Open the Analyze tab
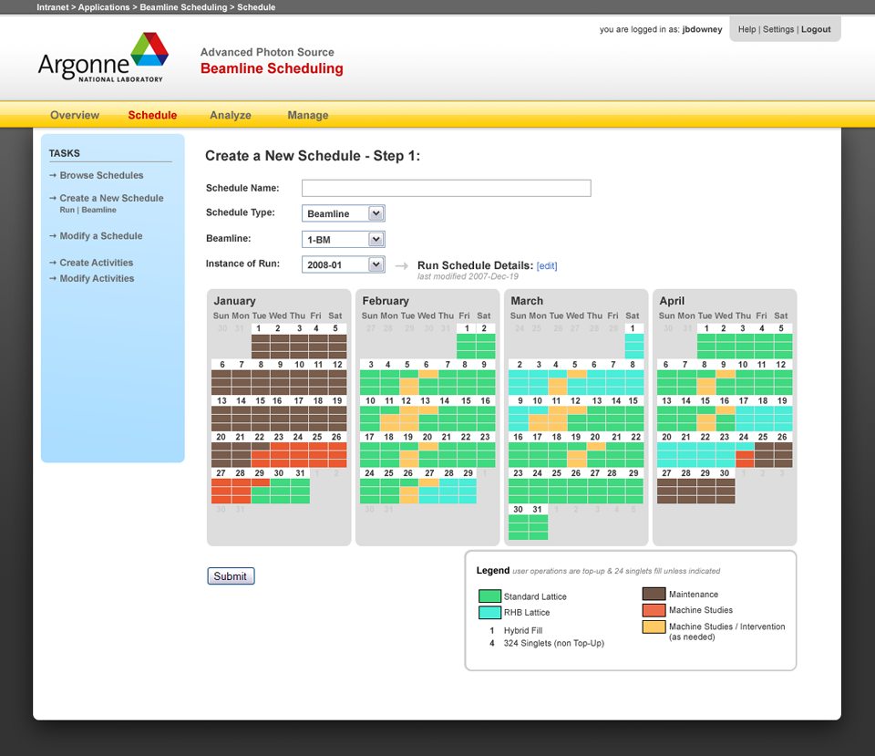This screenshot has width=875, height=756. (231, 115)
